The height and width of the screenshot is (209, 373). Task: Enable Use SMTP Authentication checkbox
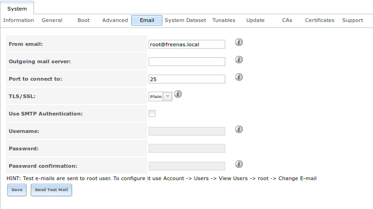point(152,113)
